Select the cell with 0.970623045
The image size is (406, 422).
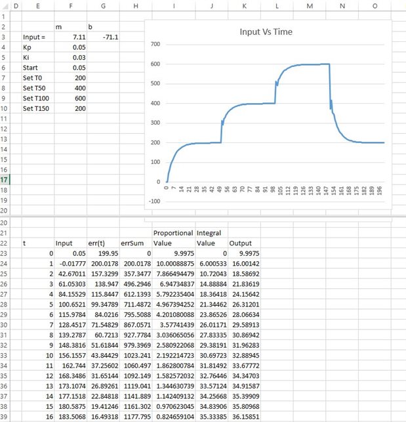click(x=174, y=407)
